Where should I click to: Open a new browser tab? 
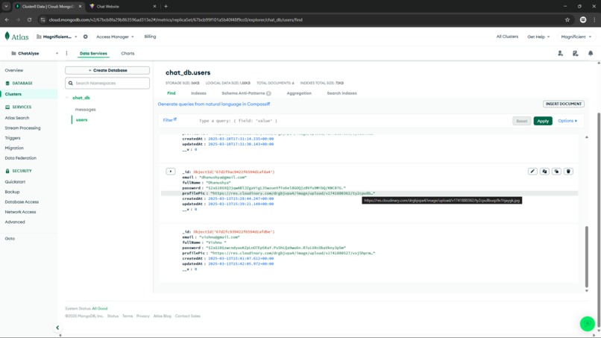click(x=166, y=7)
